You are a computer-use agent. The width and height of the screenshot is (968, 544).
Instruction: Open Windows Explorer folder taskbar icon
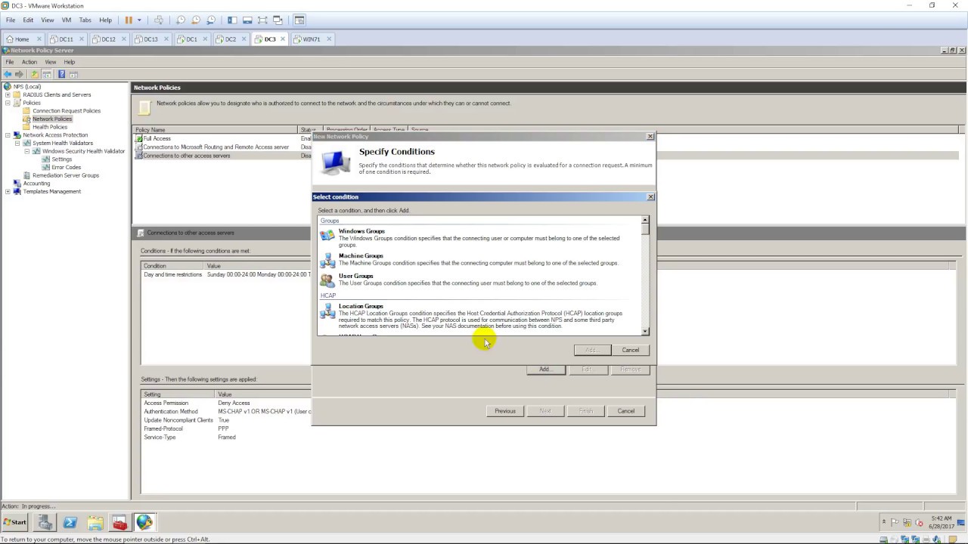95,522
